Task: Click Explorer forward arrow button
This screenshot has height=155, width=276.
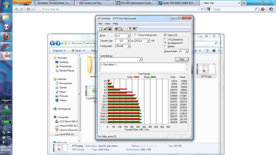Action: coord(58,43)
